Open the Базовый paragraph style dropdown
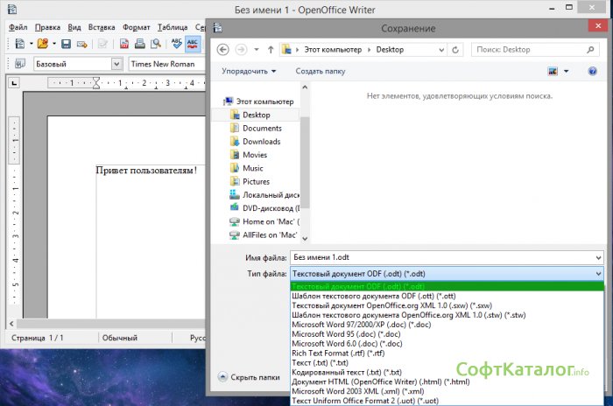This screenshot has width=613, height=406. point(117,64)
